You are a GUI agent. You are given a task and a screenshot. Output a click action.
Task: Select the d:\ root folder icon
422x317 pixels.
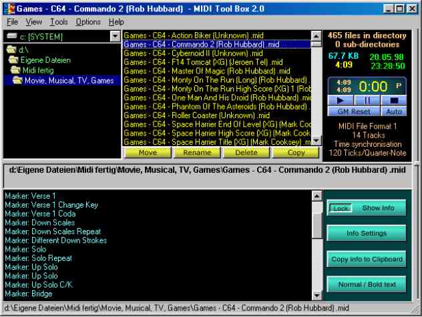coord(11,49)
